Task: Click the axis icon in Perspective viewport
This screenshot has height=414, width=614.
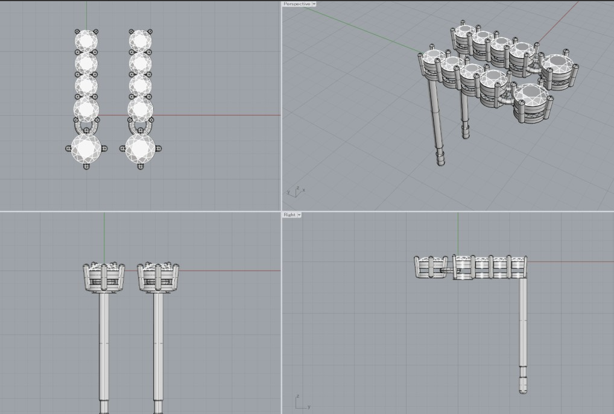Action: click(296, 192)
